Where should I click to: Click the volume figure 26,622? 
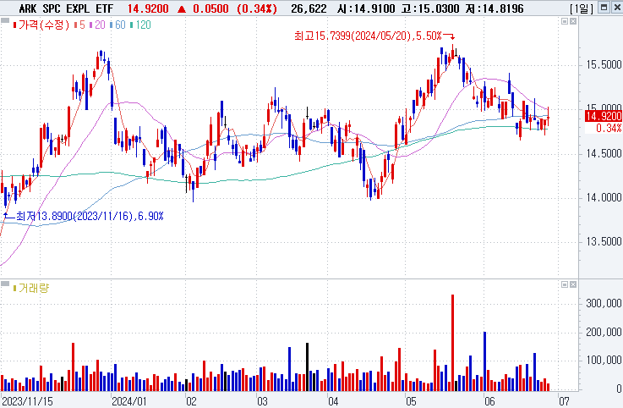[309, 8]
